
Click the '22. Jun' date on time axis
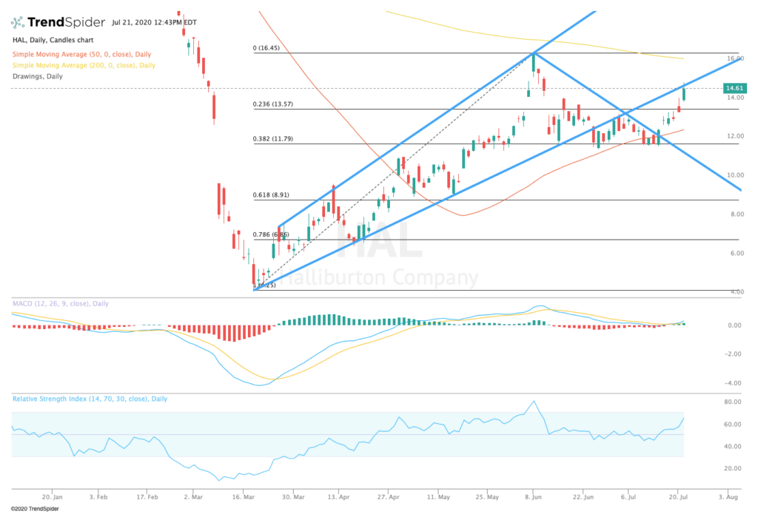coord(583,496)
